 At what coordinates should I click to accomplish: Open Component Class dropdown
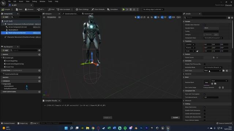[x=213, y=38]
